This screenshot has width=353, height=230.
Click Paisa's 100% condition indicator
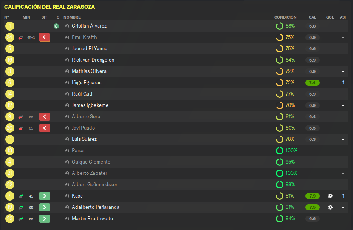[286, 151]
